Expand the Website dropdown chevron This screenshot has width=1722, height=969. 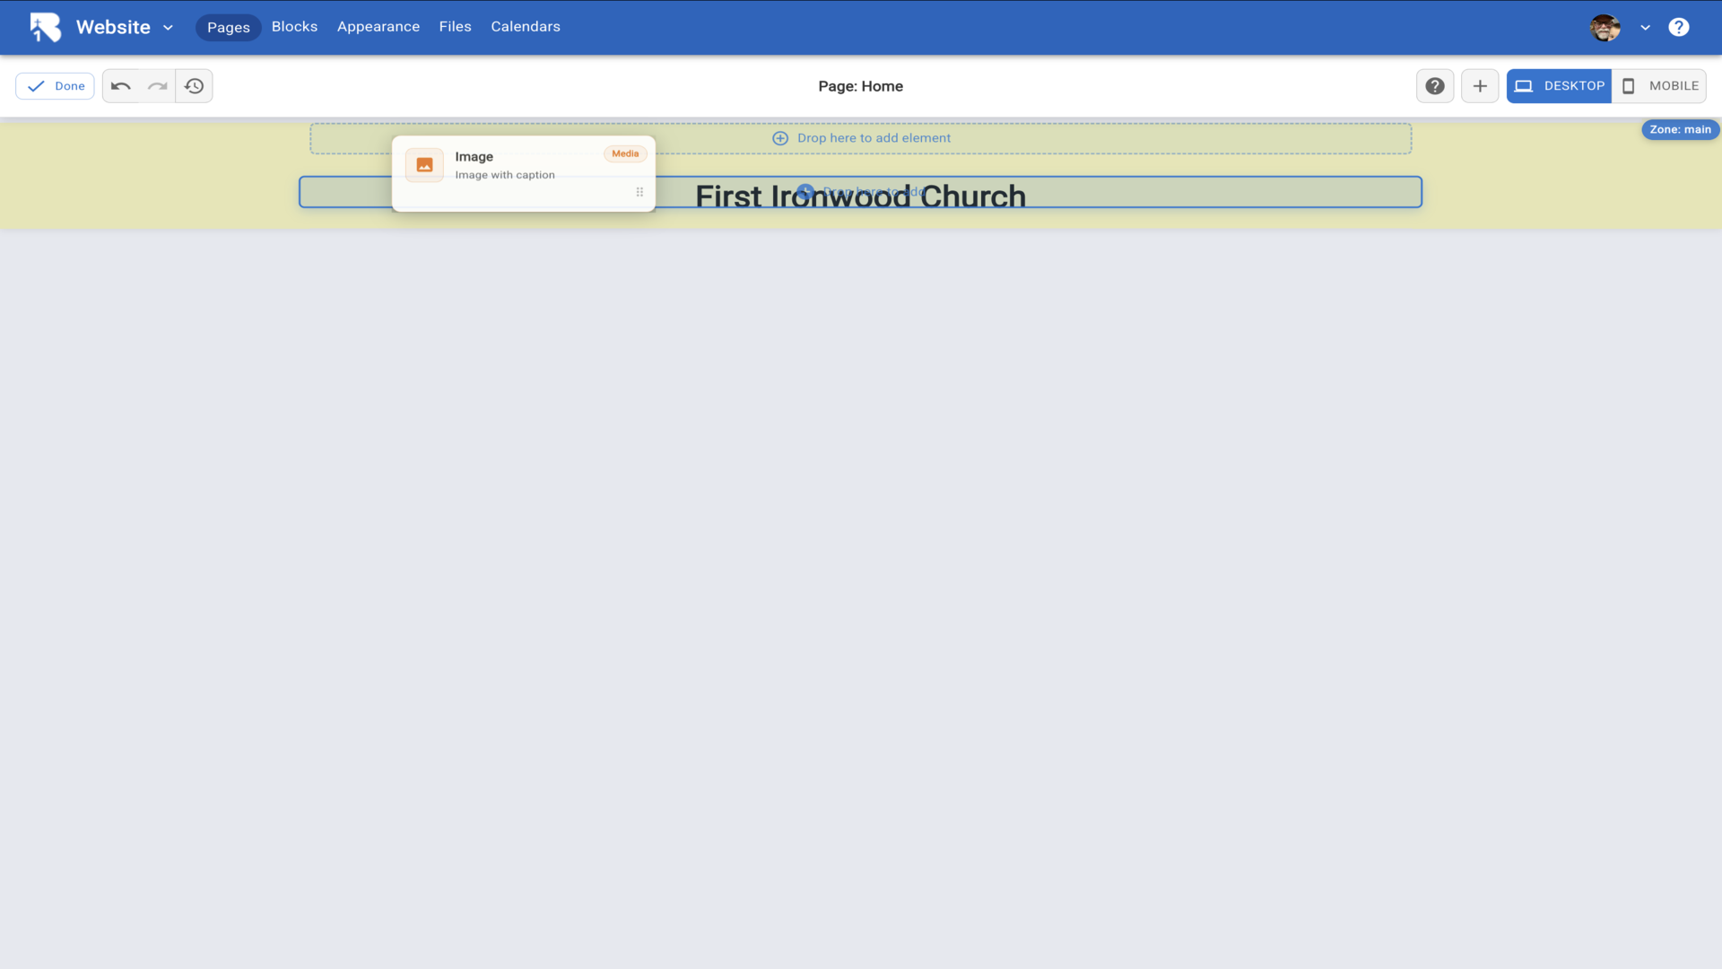(x=168, y=28)
